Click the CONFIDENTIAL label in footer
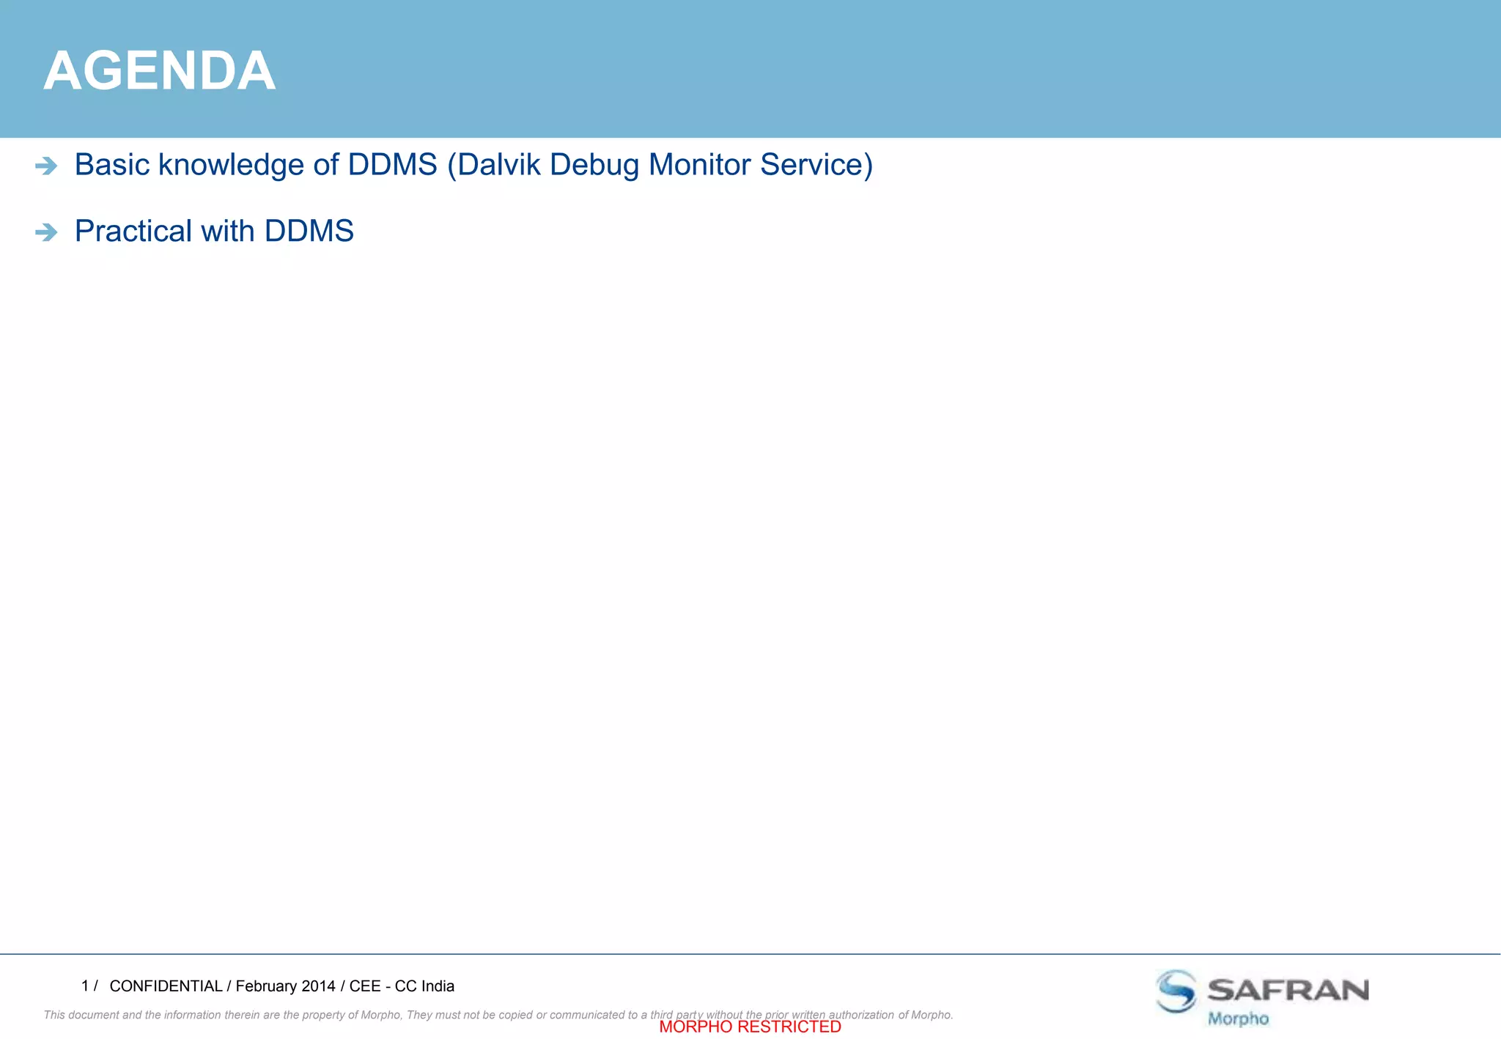This screenshot has height=1039, width=1501. tap(166, 986)
